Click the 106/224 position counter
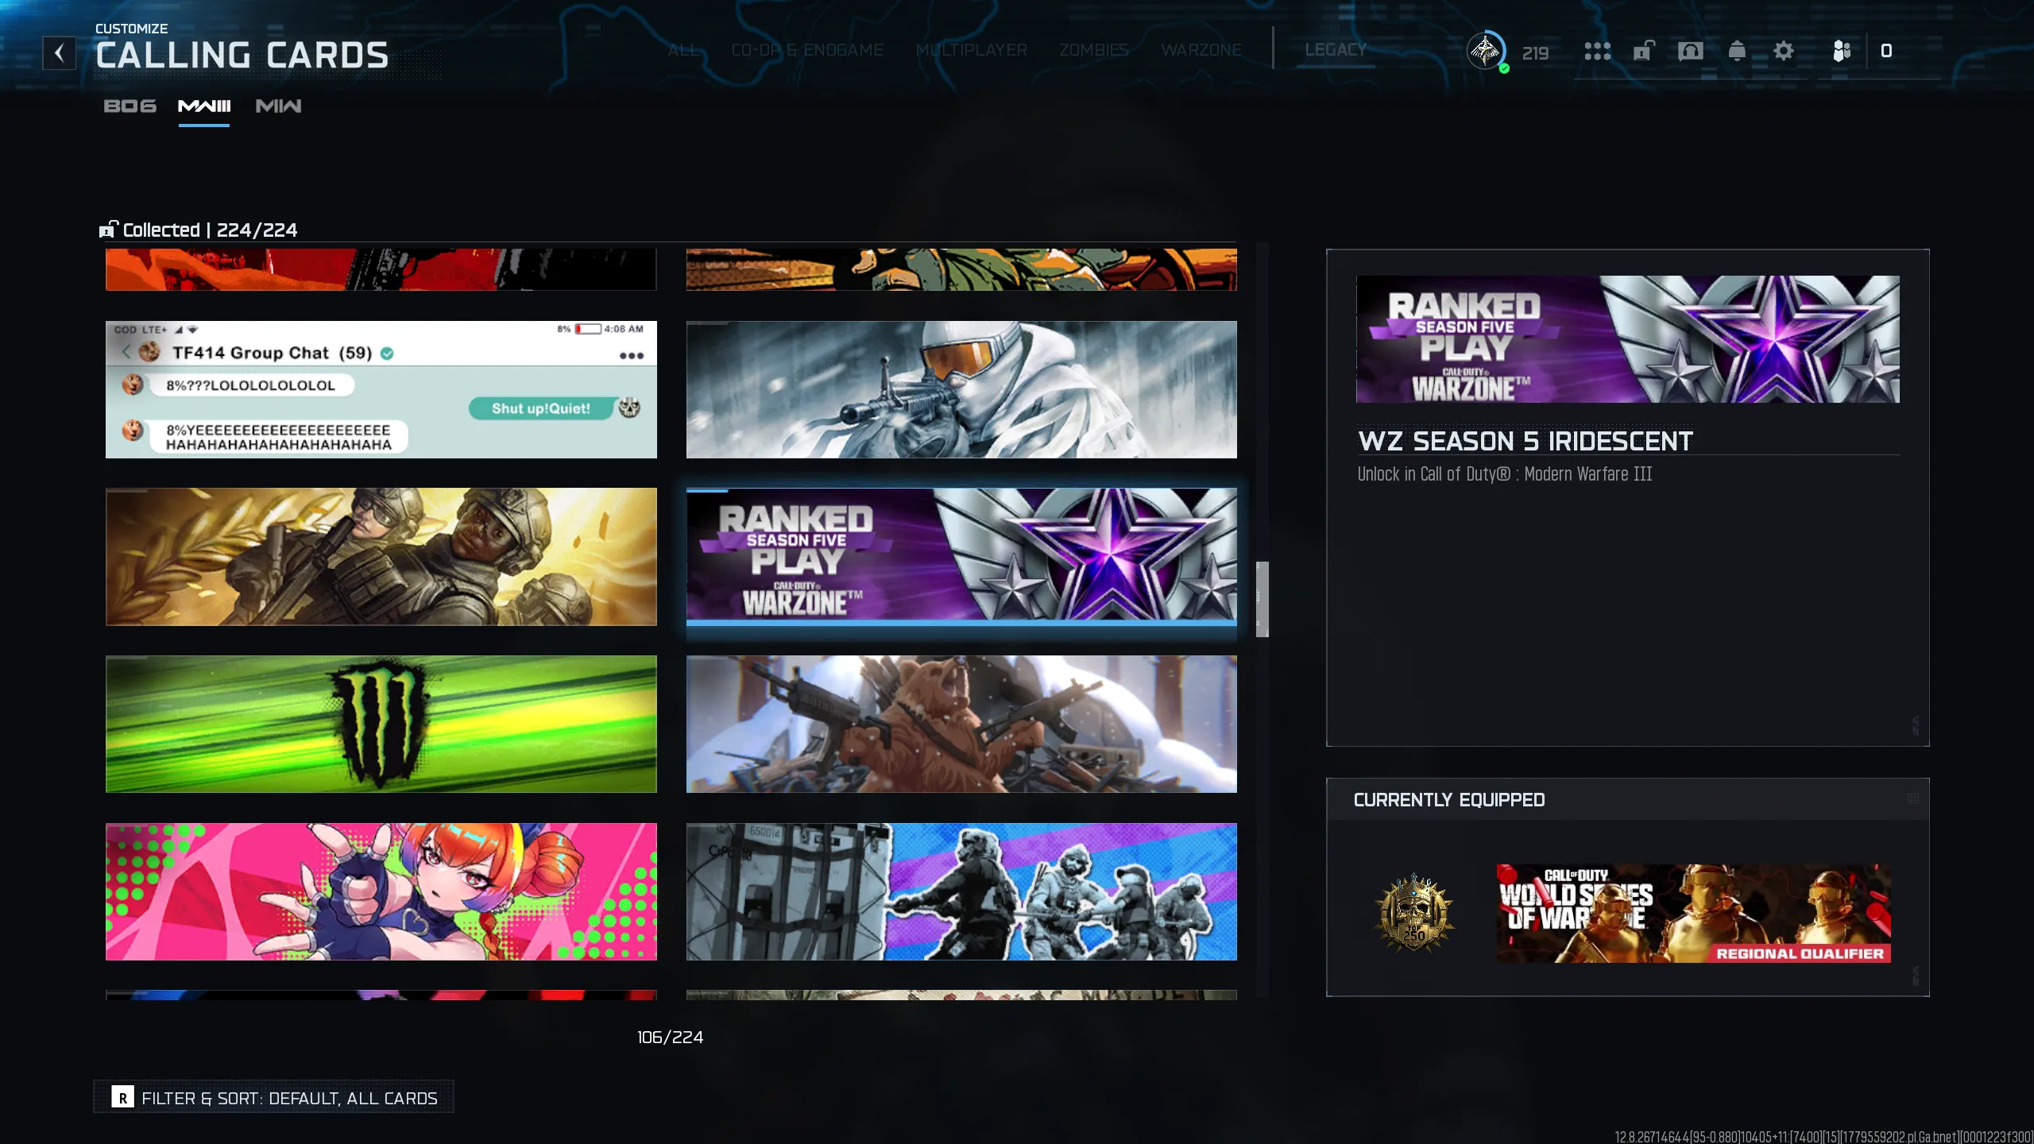2034x1144 pixels. tap(670, 1038)
